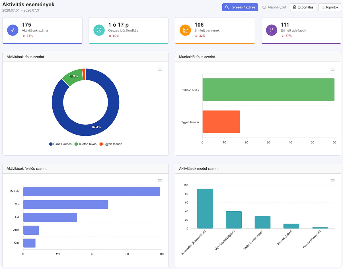The width and height of the screenshot is (343, 269).
Task: Reset filters with the Alaphelyzet button
Action: [x=274, y=7]
